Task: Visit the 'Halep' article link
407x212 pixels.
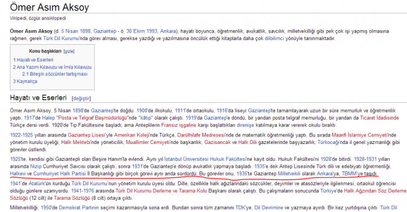Action: (48, 118)
